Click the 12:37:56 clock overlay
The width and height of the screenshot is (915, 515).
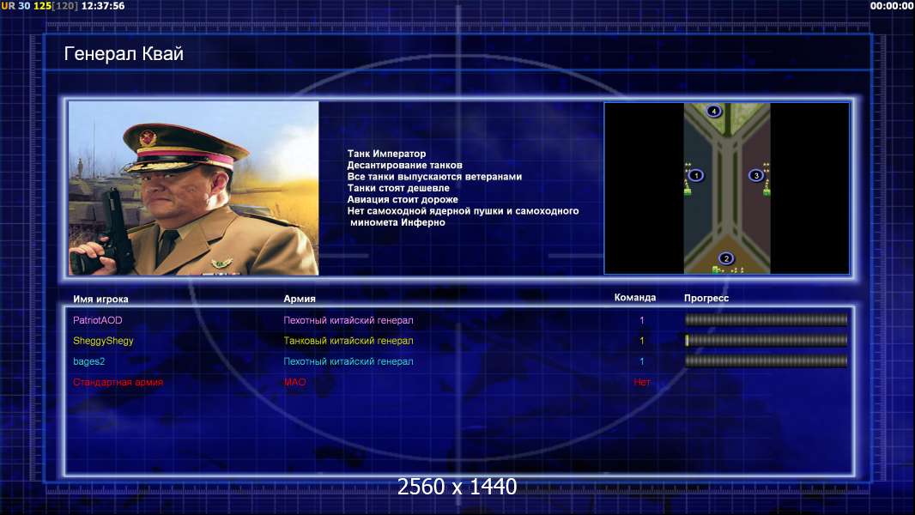pyautogui.click(x=103, y=6)
